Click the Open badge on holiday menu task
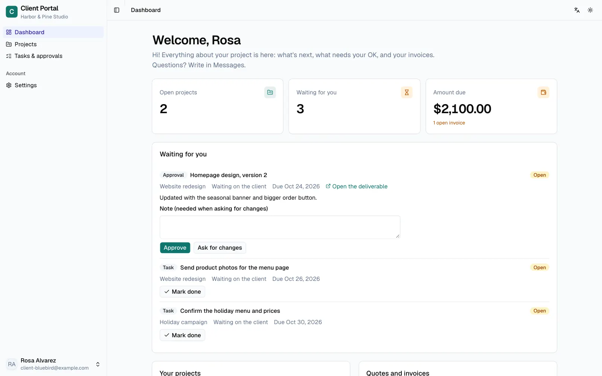Image resolution: width=602 pixels, height=376 pixels. click(540, 311)
